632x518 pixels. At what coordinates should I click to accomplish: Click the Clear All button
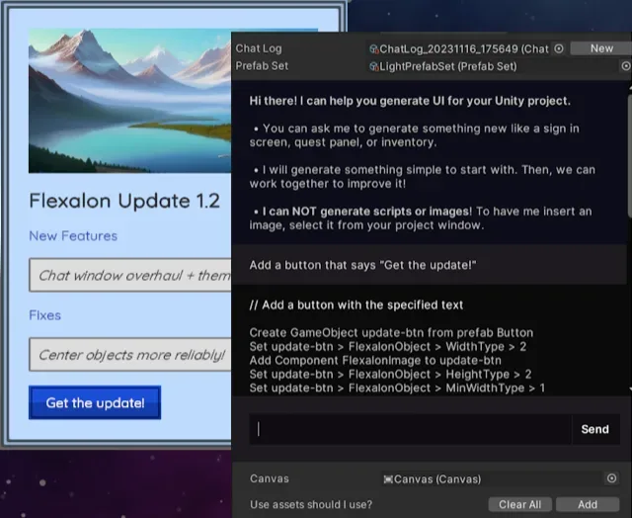pyautogui.click(x=519, y=504)
